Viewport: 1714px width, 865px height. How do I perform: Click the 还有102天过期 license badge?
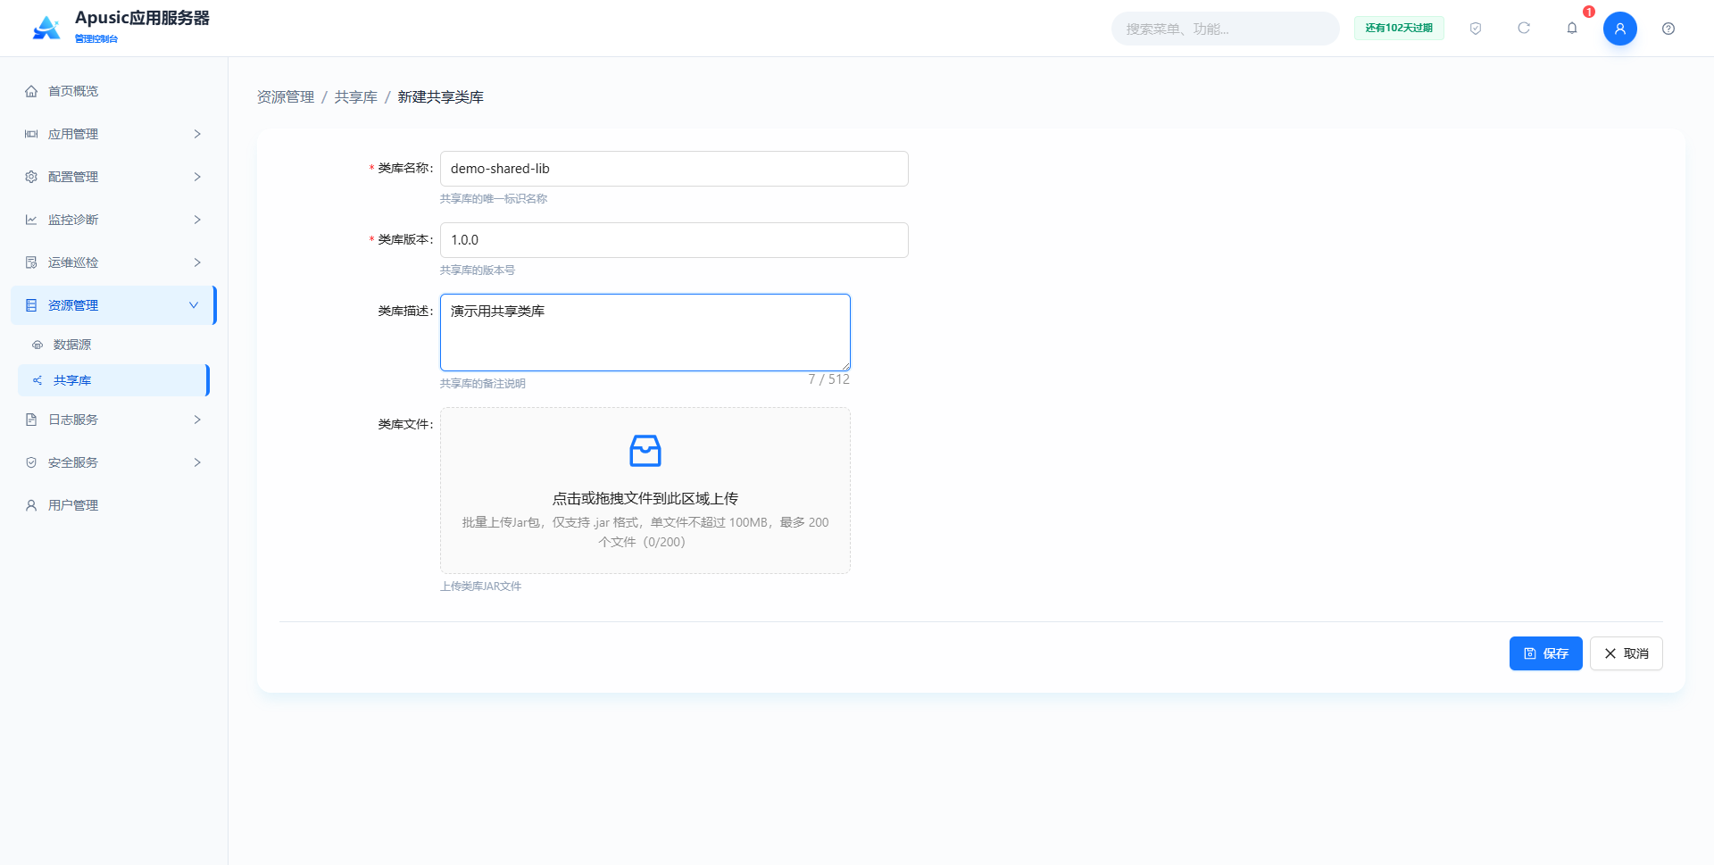click(x=1399, y=29)
